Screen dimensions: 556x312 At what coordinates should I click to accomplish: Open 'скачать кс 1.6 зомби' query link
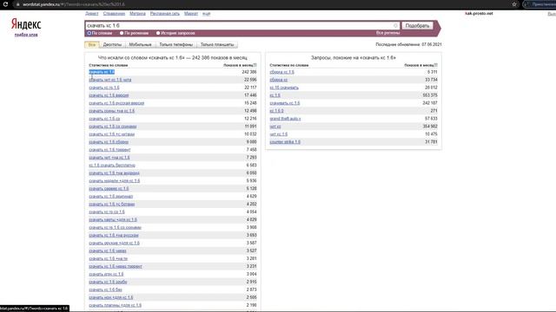coord(108,282)
